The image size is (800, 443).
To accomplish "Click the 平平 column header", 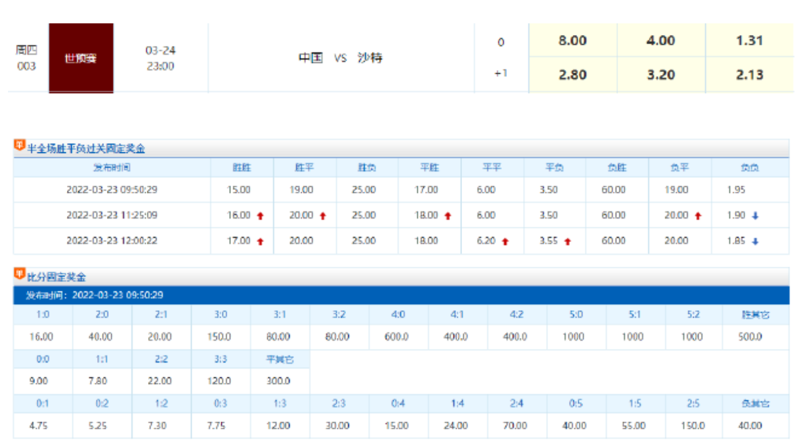I will (x=492, y=167).
